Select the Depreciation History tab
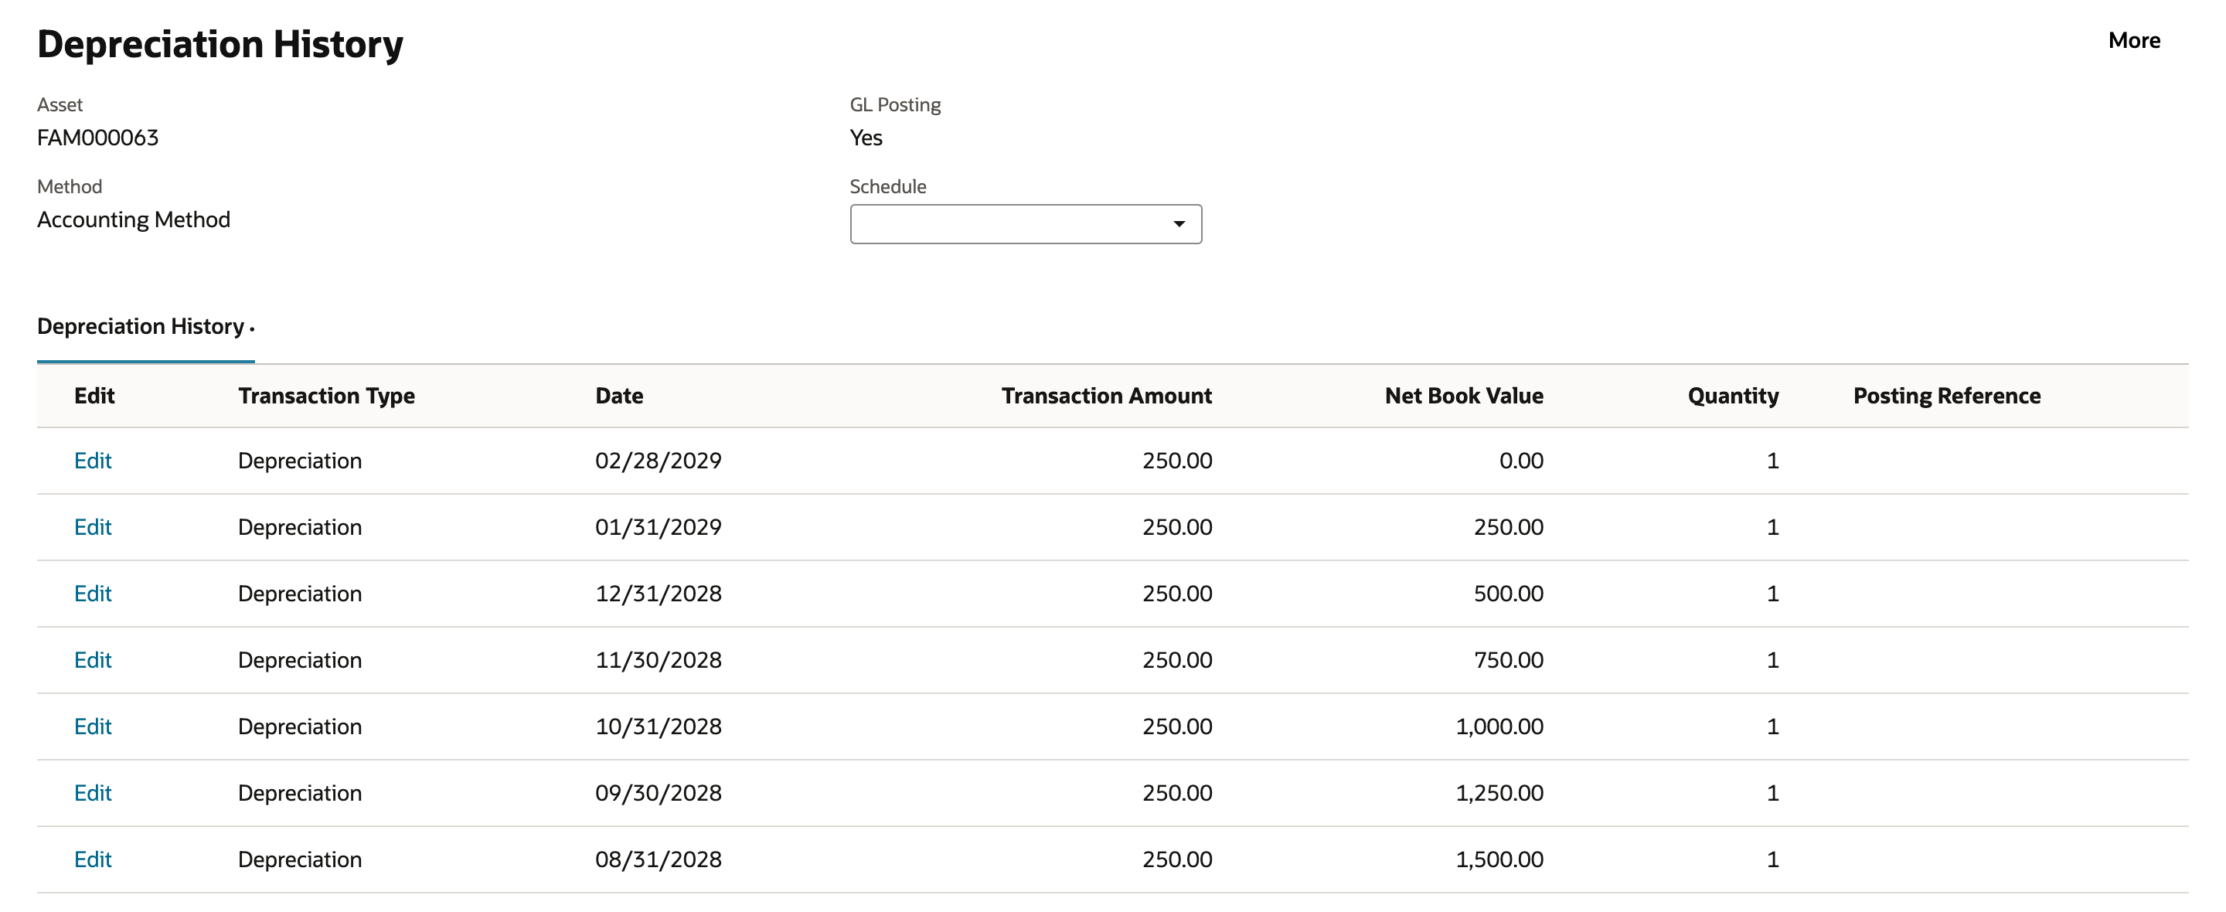The width and height of the screenshot is (2226, 912). tap(145, 327)
